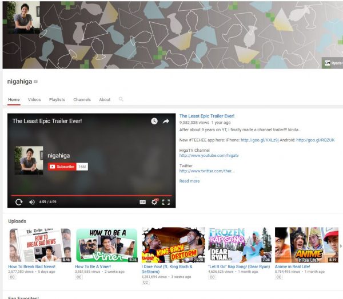Viewport: 343px width, 299px height.
Task: Click the red Subscribe button
Action: (x=62, y=167)
